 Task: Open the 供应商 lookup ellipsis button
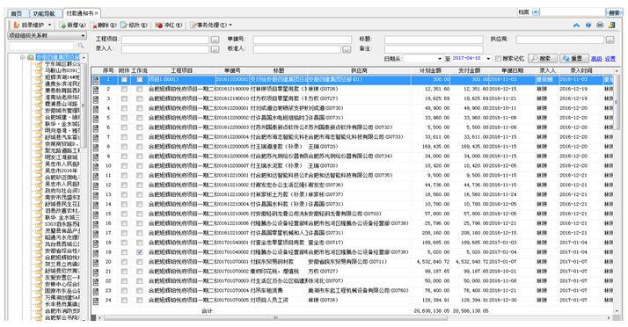click(x=610, y=40)
